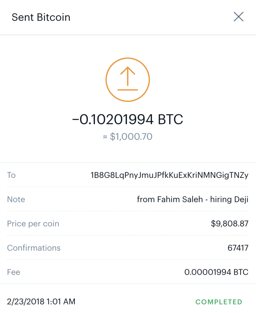Viewport: 256px width, 313px height.
Task: Click the 67417 confirmations count
Action: pos(238,248)
